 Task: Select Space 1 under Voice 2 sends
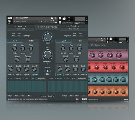pos(59,74)
